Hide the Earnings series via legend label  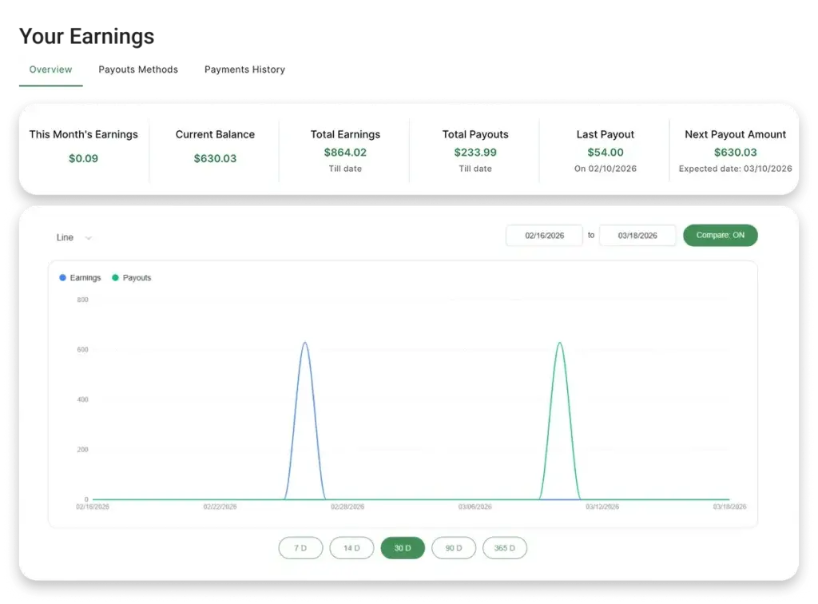85,278
